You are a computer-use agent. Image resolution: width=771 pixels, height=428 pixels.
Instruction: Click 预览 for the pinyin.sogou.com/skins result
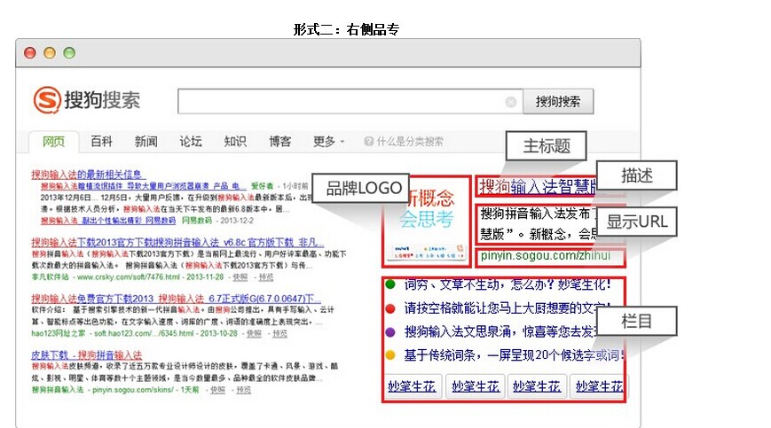[243, 390]
